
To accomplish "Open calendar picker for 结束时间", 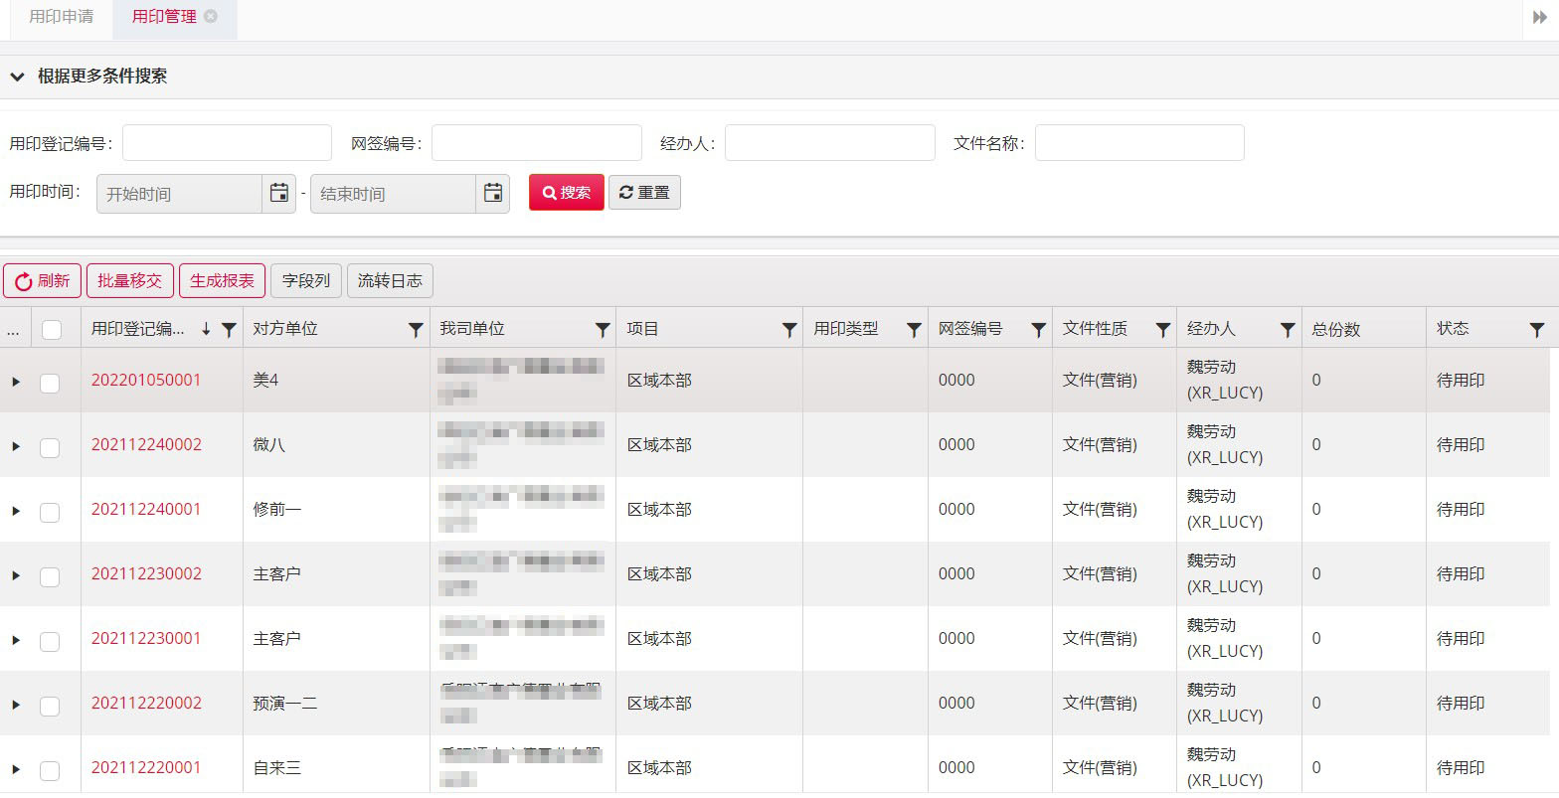I will pos(493,194).
